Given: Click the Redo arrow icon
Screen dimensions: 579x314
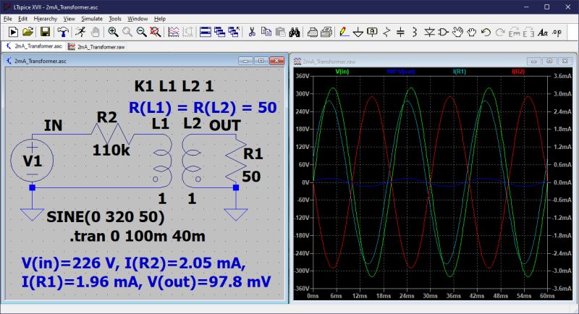Looking at the screenshot, I should tap(499, 32).
